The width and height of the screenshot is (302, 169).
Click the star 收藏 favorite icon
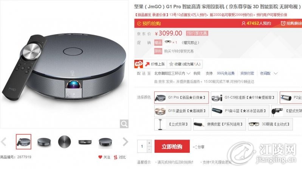(171, 64)
